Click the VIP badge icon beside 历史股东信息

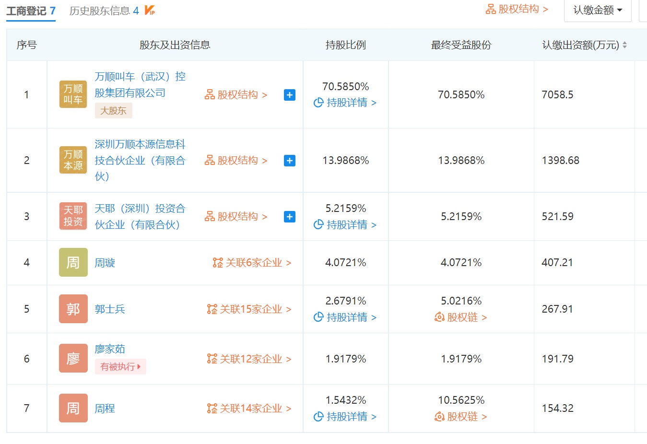150,10
